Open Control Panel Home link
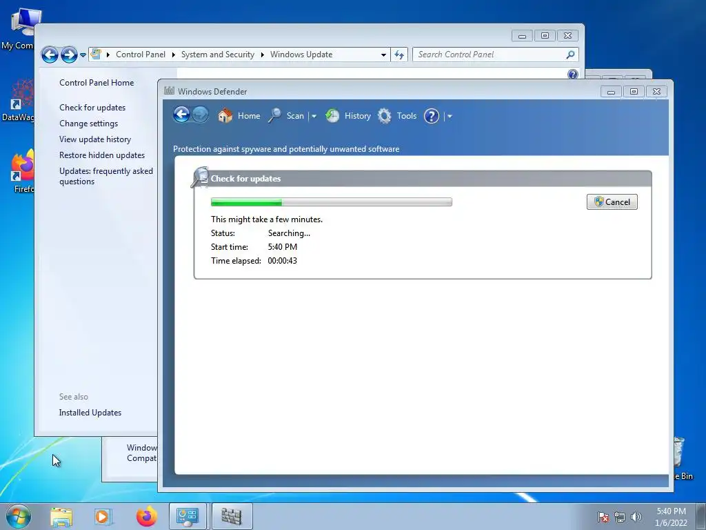This screenshot has height=530, width=706. coord(97,83)
